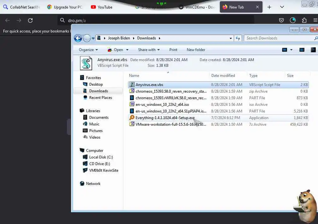Screen dimensions: 318x224
Task: Create a New folder
Action: point(196,50)
